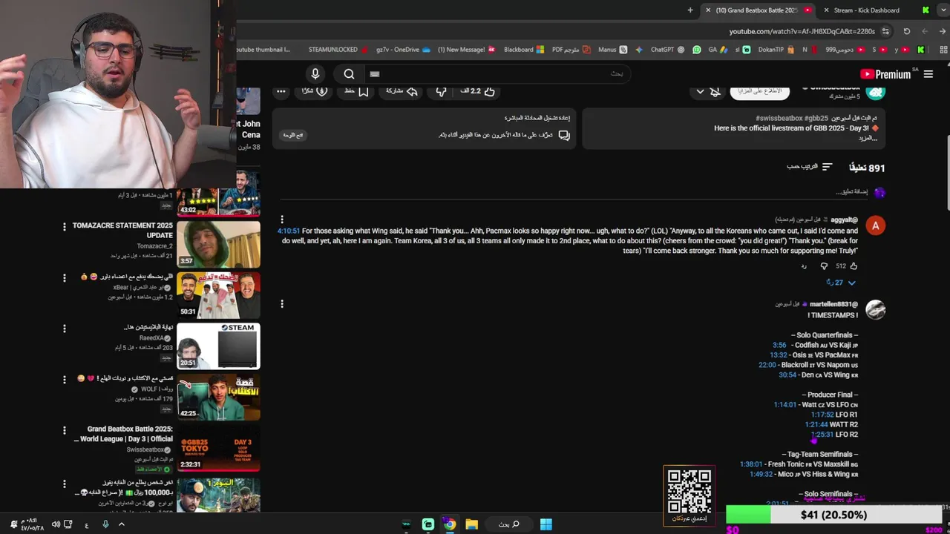Click the taskbar search box

pos(509,524)
